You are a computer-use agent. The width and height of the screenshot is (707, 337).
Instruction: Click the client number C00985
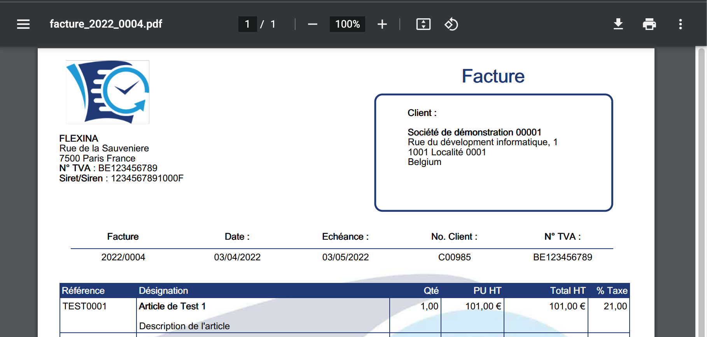(455, 257)
